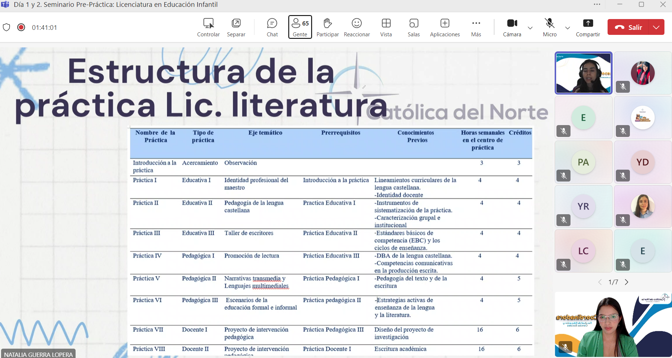Raise hand with the Participar button
The image size is (672, 358).
(327, 27)
